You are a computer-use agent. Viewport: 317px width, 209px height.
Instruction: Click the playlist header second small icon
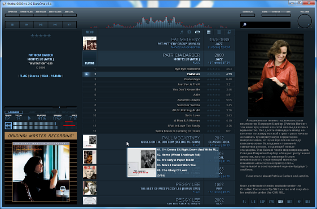189,32
